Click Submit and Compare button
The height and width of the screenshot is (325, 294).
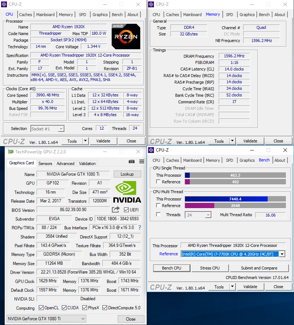tap(259, 268)
